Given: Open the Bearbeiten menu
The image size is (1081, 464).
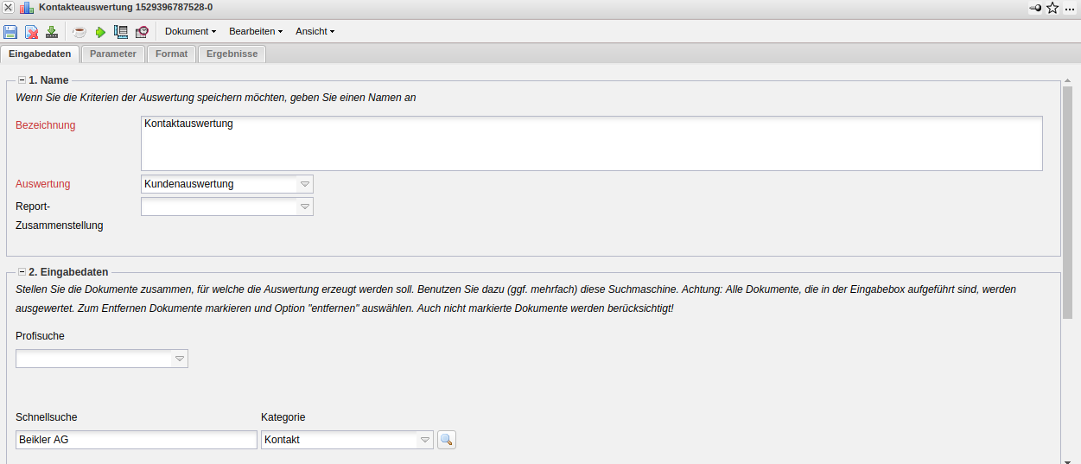Looking at the screenshot, I should (x=255, y=32).
